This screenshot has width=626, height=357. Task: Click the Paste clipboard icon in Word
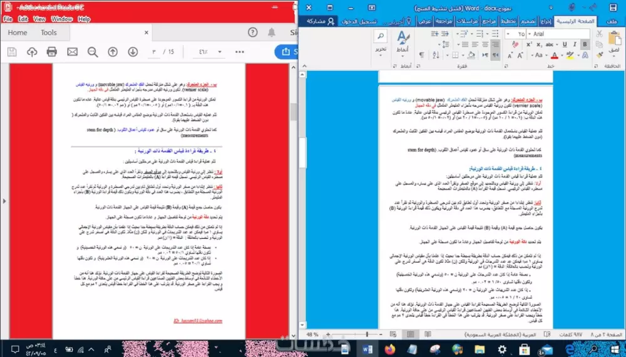[615, 38]
